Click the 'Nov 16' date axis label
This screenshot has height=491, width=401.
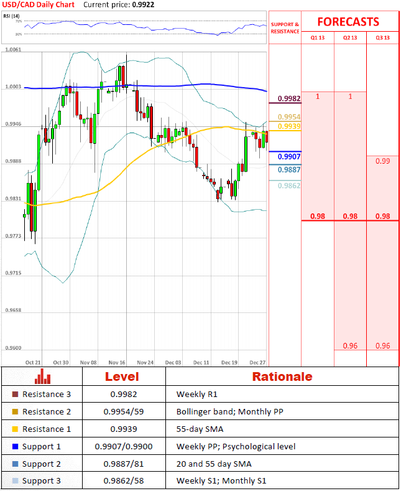[117, 363]
